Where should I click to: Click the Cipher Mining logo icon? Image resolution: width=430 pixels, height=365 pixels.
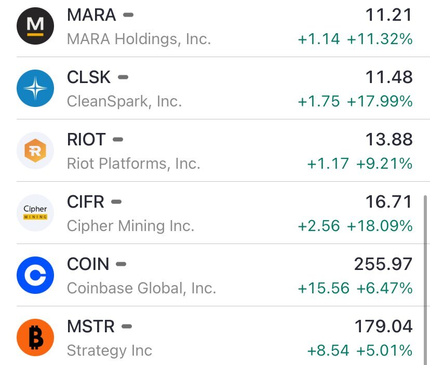click(35, 213)
